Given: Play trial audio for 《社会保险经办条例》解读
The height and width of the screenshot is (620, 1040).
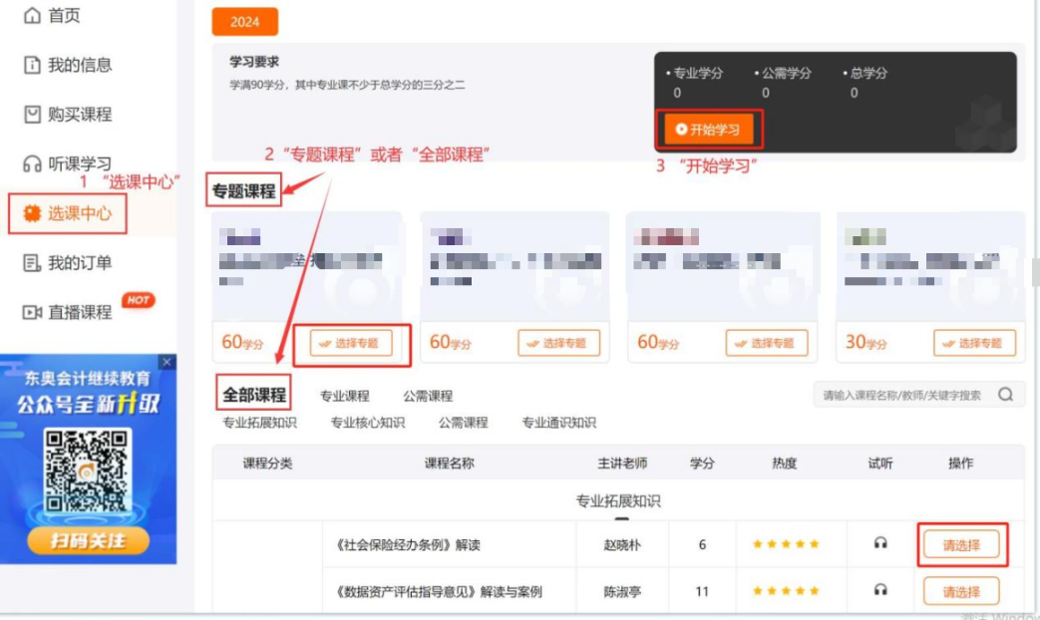Looking at the screenshot, I should tap(879, 543).
